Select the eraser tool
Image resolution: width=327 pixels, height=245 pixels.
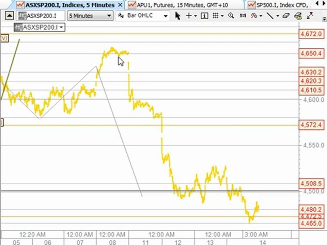286,16
